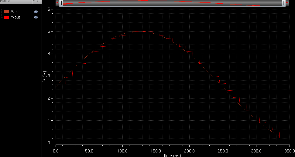The height and width of the screenshot is (157, 295).
Task: Click the left grip handle of the overview bar
Action: [x=61, y=3]
